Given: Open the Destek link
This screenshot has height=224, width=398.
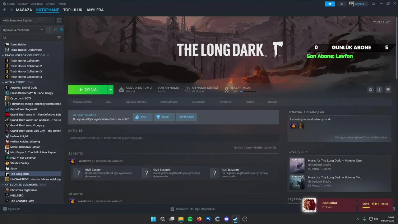Looking at the screenshot, I should [272, 102].
